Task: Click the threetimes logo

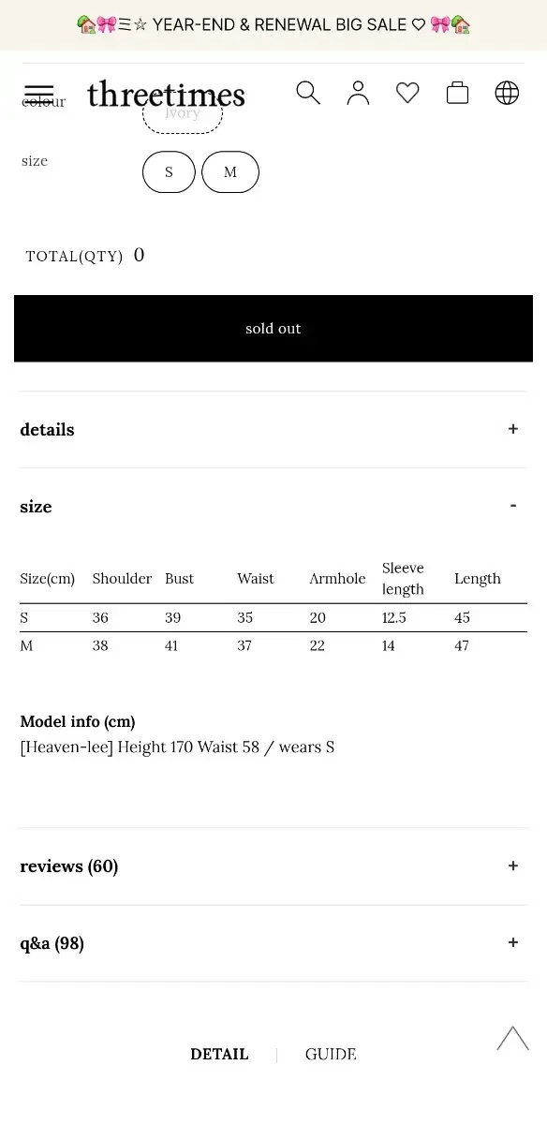Action: pos(166,94)
